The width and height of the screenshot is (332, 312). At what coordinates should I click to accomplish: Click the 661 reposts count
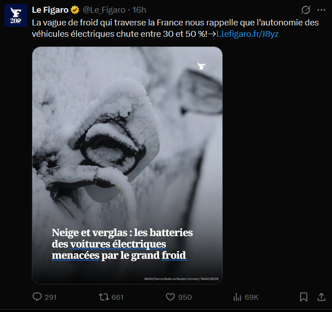(x=117, y=297)
